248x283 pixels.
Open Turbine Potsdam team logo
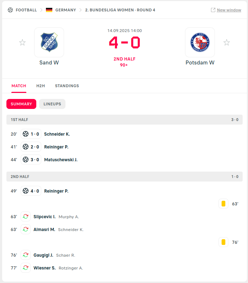click(x=200, y=42)
